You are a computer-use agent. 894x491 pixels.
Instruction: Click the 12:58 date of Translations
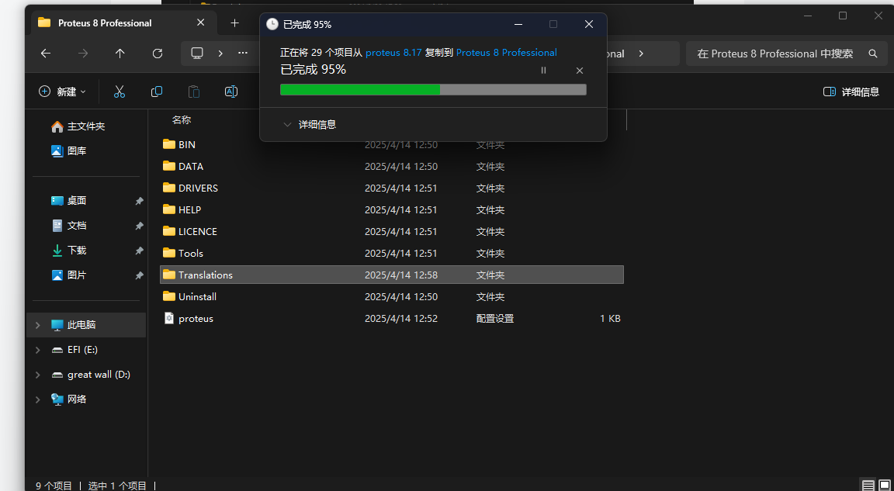coord(400,275)
